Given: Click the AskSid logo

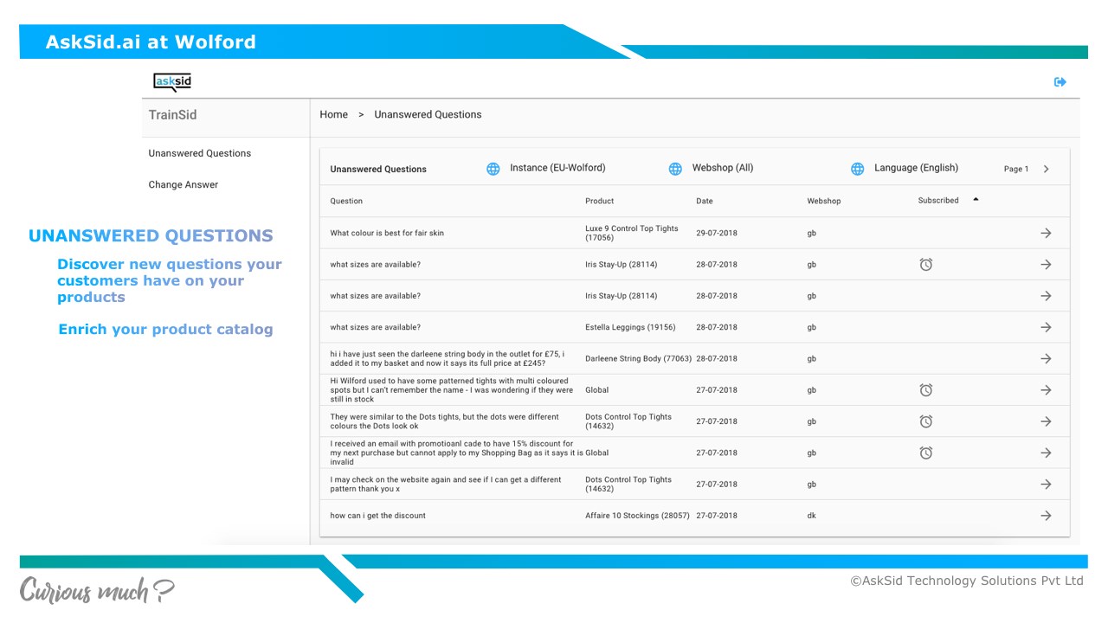Looking at the screenshot, I should click(x=172, y=82).
